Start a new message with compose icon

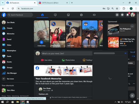pos(132,96)
